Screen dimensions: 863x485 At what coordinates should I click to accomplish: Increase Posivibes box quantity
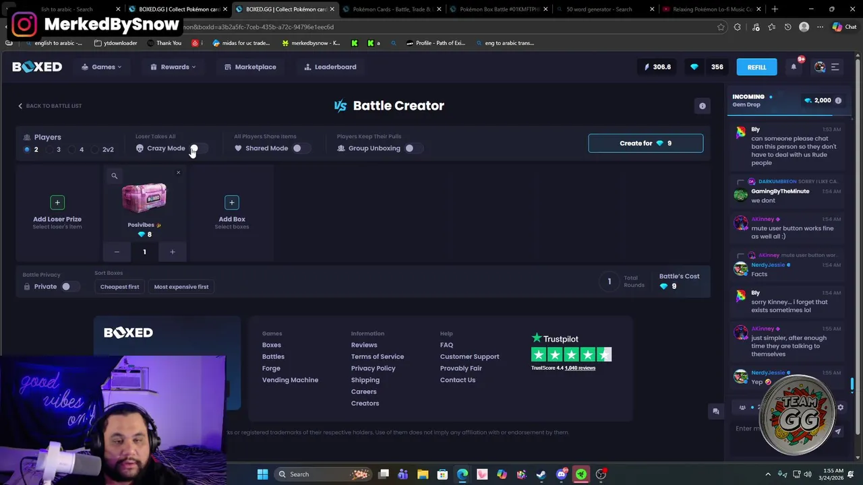[172, 252]
